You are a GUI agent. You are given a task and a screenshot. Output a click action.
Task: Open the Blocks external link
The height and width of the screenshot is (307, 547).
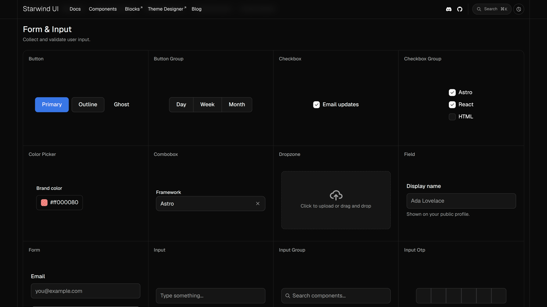(x=134, y=9)
